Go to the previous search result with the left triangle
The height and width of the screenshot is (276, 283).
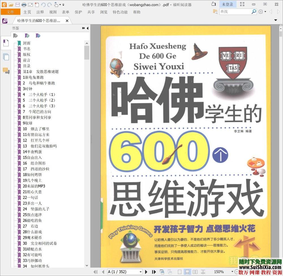pos(271,12)
